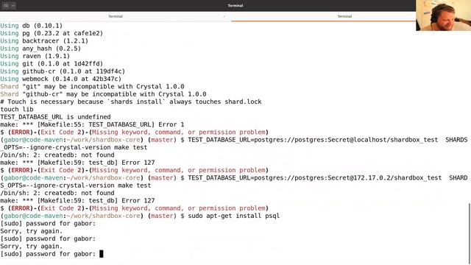Click the 'Using git (0.1.0 at 1d42ffd)' line
Image resolution: width=471 pixels, height=265 pixels.
tap(52, 64)
